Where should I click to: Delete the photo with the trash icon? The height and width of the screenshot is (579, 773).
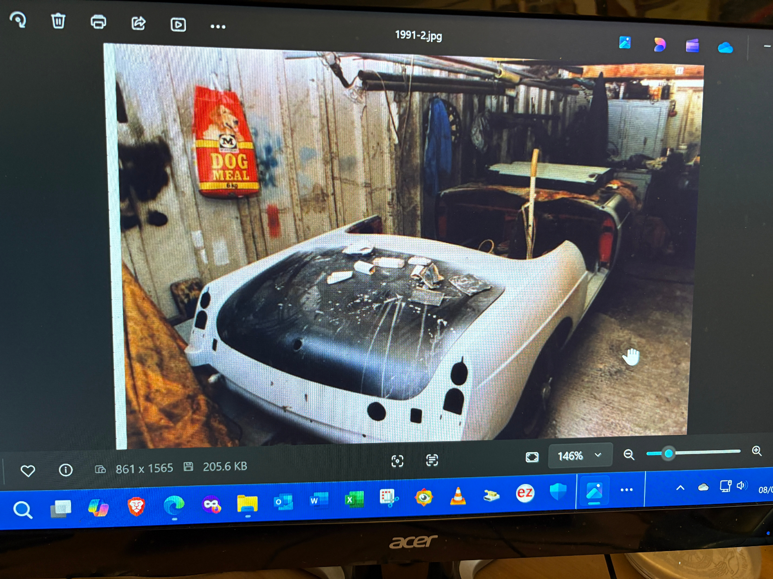pos(58,21)
